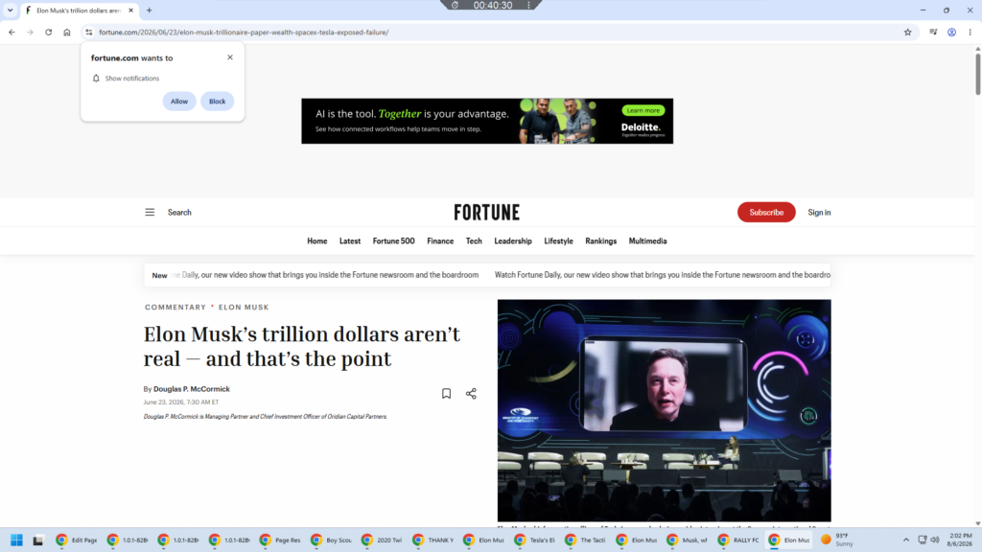This screenshot has width=982, height=552.
Task: Click the FORTUNE logo
Action: click(486, 212)
